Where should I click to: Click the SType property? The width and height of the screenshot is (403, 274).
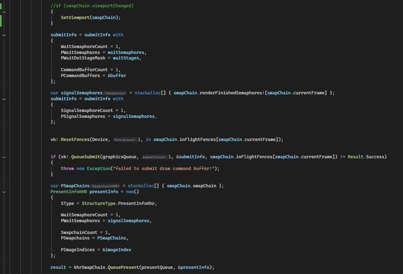click(67, 204)
